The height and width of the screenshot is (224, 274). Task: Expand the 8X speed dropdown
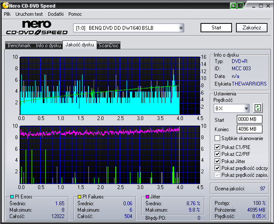click(246, 109)
